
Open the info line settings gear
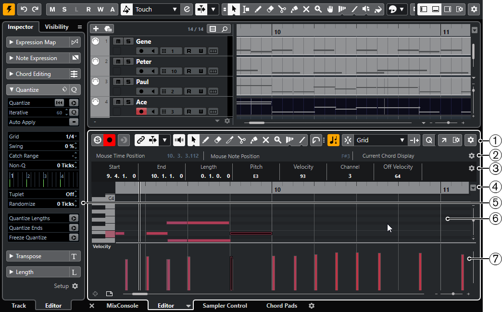click(472, 168)
